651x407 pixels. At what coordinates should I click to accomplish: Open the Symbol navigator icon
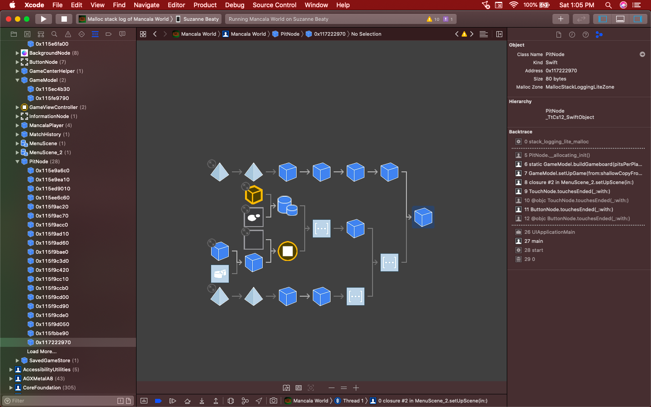(41, 34)
